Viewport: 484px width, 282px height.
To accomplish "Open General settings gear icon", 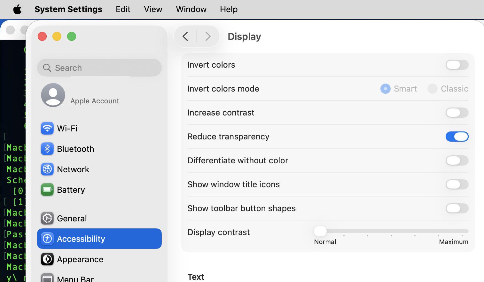I will tap(47, 218).
